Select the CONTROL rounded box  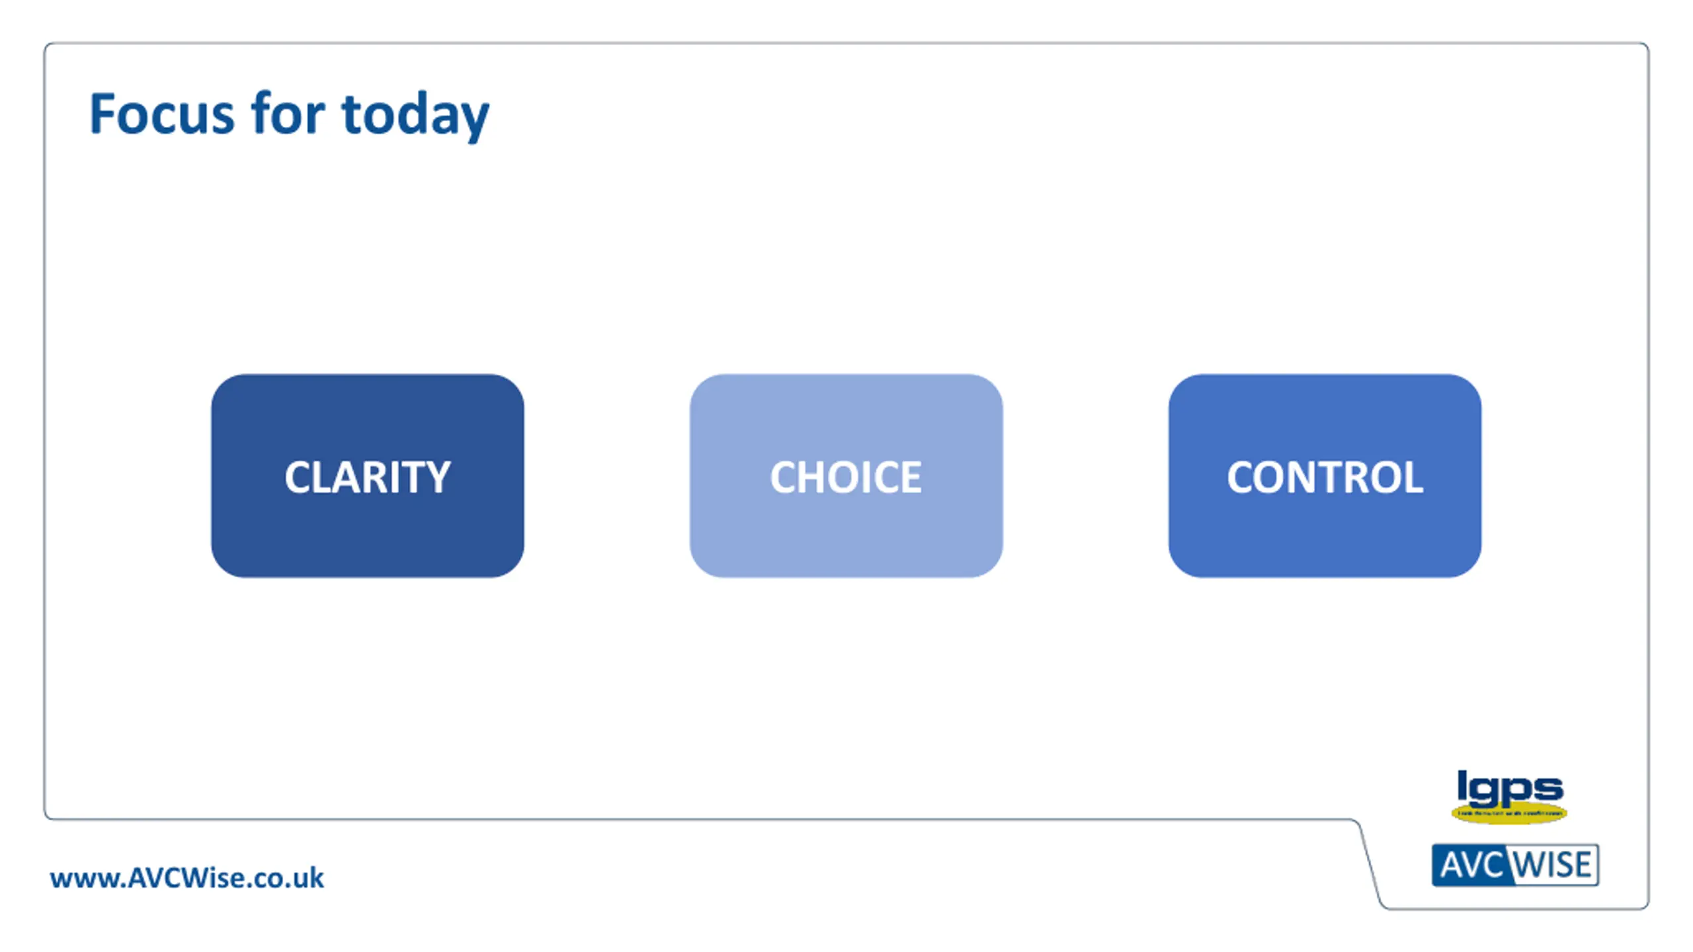[1325, 476]
